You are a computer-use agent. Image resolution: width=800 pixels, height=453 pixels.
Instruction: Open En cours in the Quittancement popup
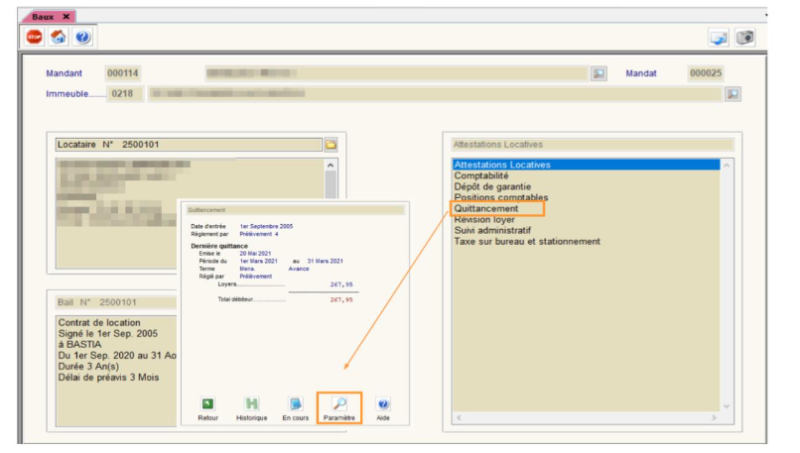295,404
